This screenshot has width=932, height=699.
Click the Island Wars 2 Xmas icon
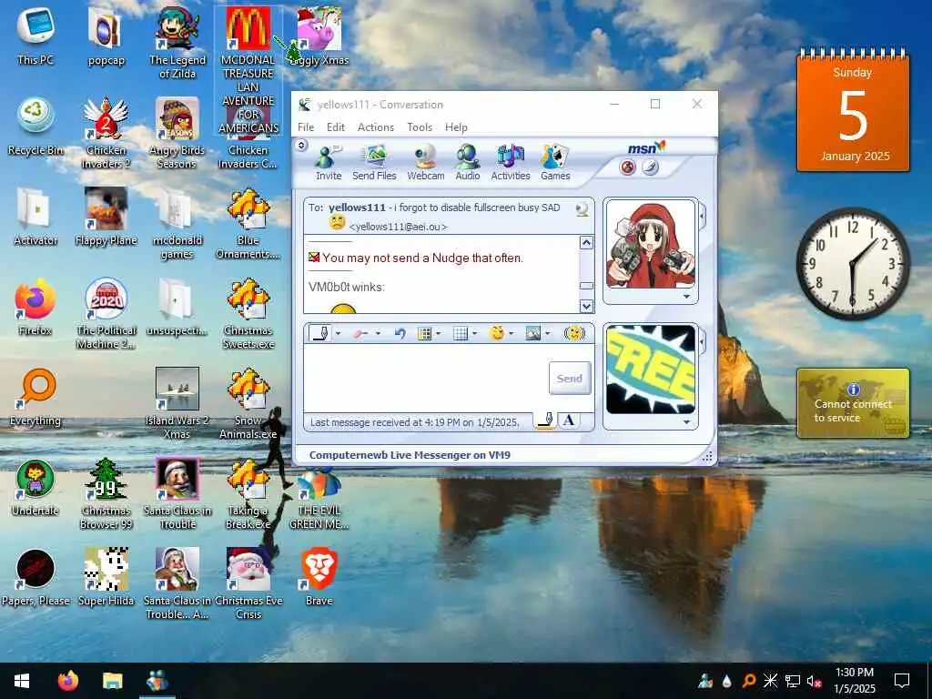177,403
